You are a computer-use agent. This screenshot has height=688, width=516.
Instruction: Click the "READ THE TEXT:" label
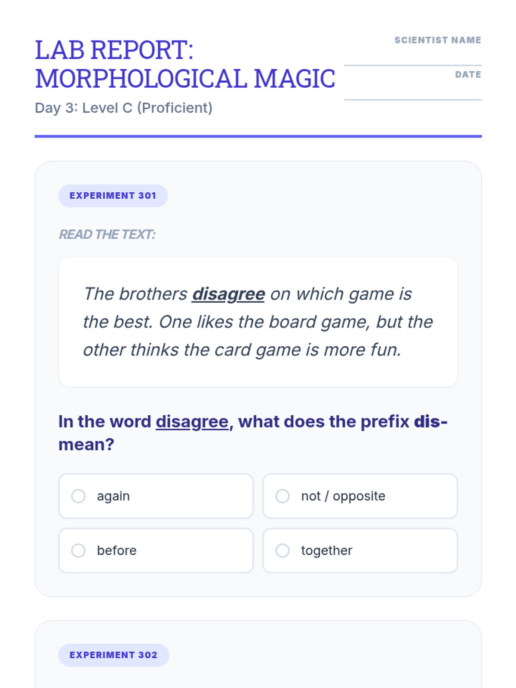pos(107,234)
